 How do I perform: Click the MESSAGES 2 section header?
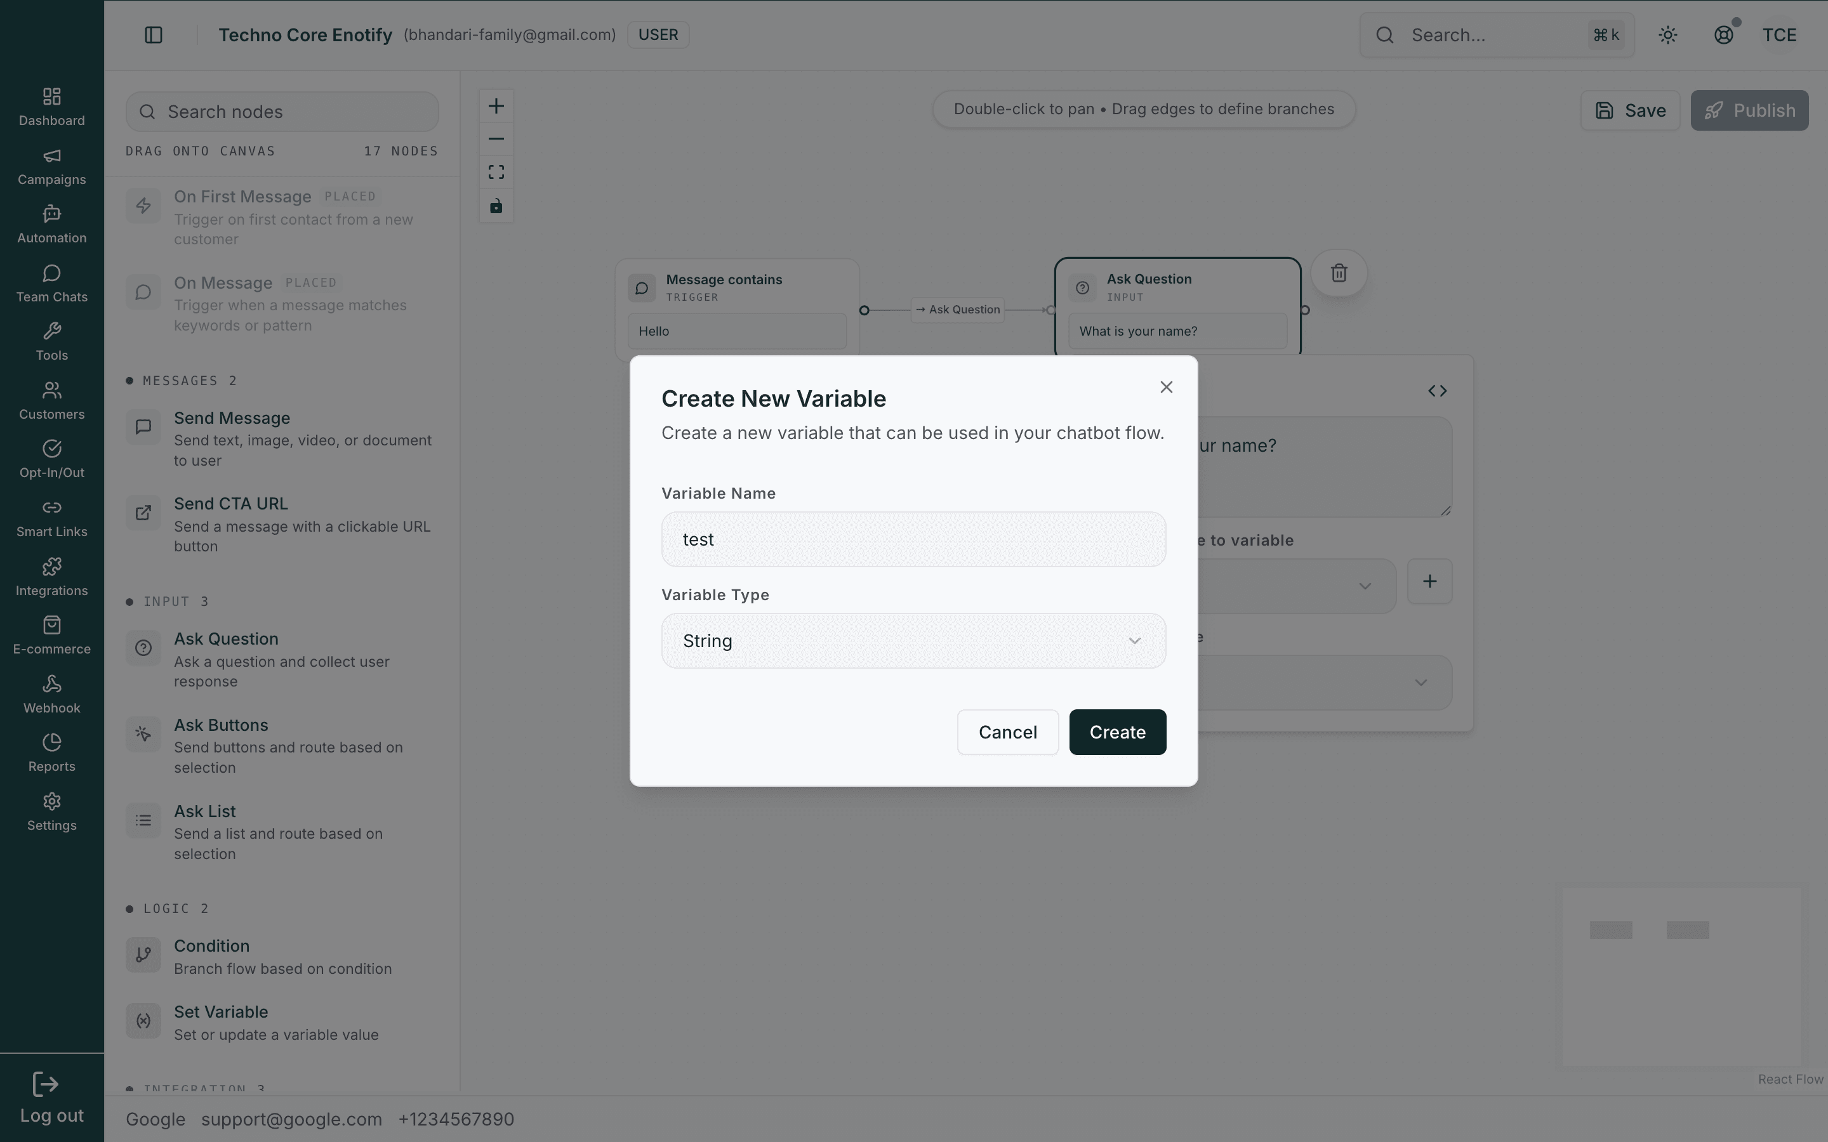(x=182, y=381)
